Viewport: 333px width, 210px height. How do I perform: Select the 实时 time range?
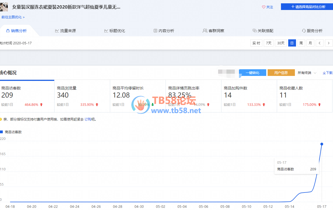(x=256, y=43)
